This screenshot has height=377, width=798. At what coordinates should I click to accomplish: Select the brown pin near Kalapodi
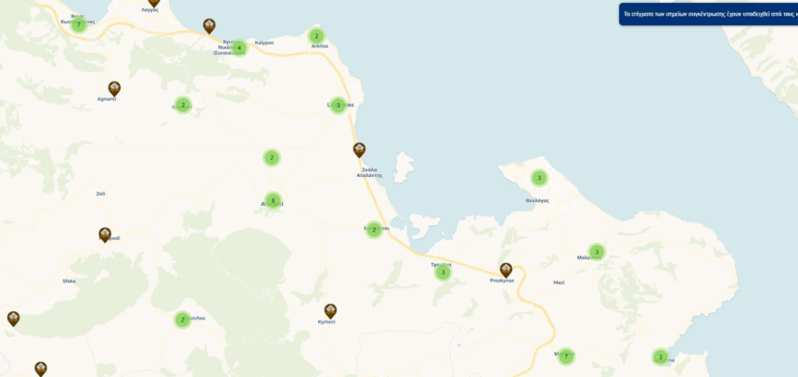(105, 234)
